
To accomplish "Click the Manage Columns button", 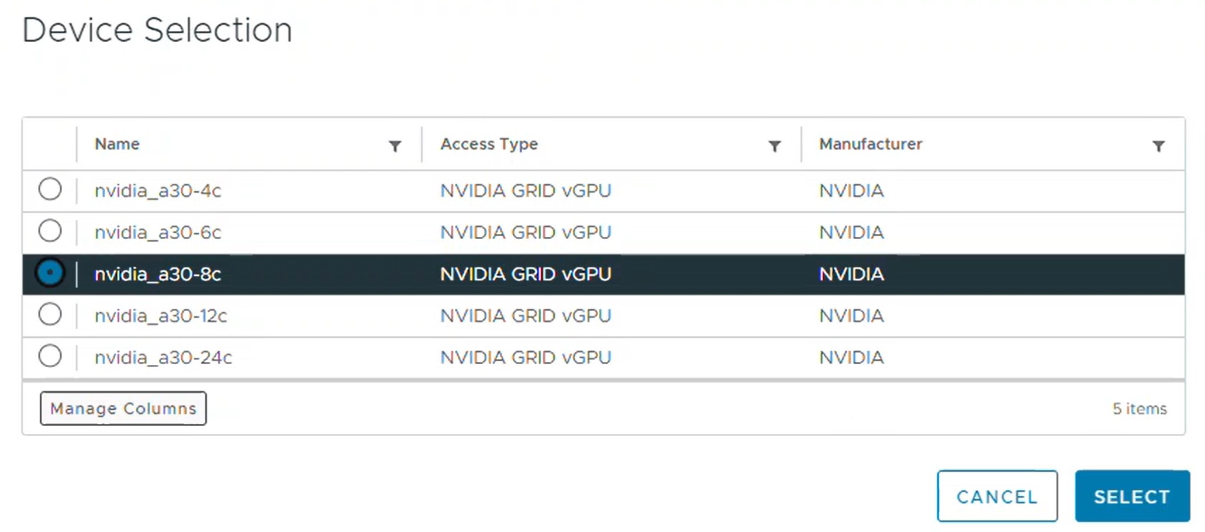I will pyautogui.click(x=123, y=408).
